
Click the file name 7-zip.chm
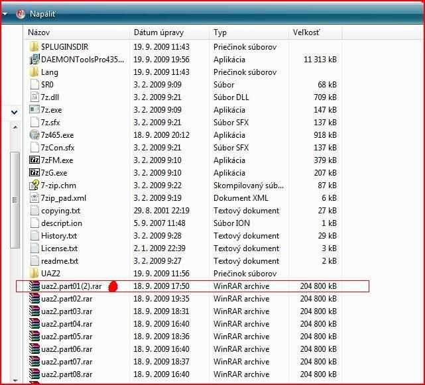click(x=58, y=186)
